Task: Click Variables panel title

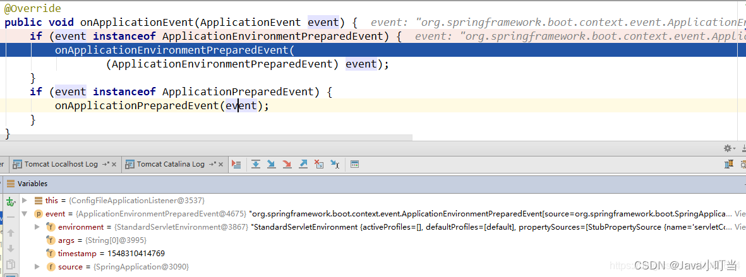Action: [32, 184]
